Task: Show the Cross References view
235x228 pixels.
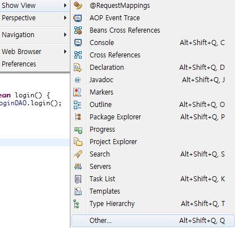Action: tap(153, 55)
